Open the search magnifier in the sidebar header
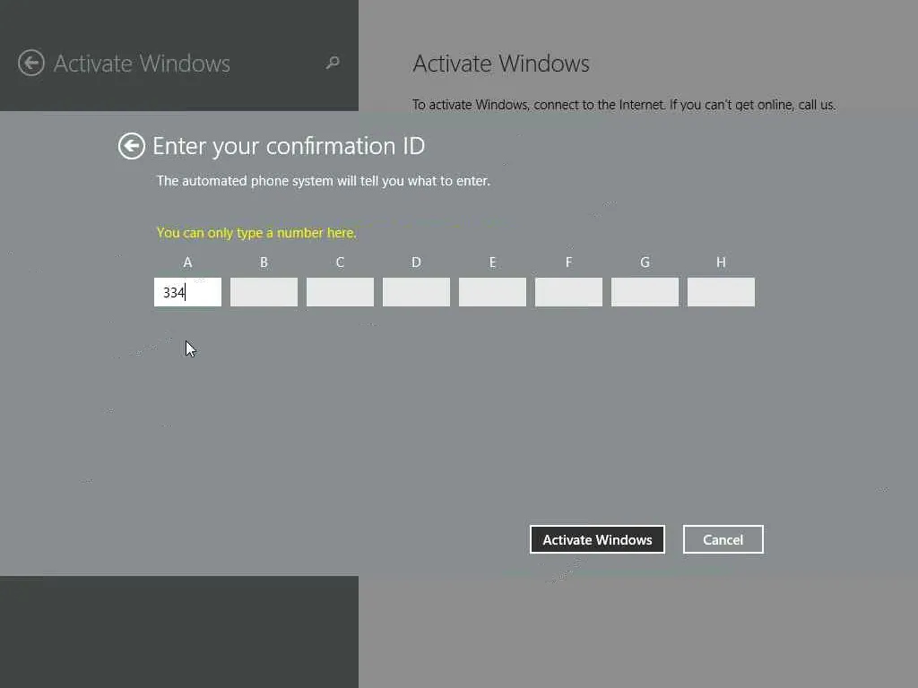 [333, 62]
